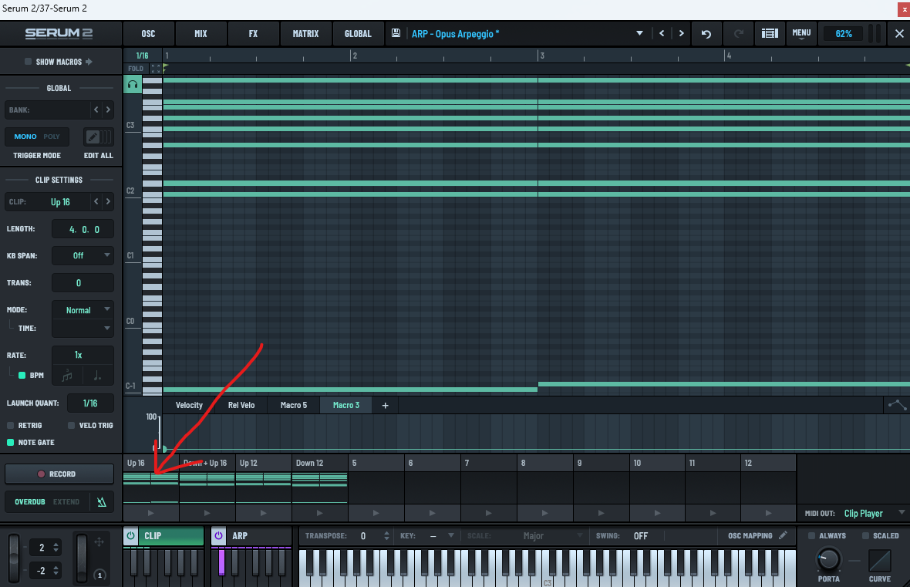
Task: Enable the dotted note rate icon
Action: tap(97, 376)
